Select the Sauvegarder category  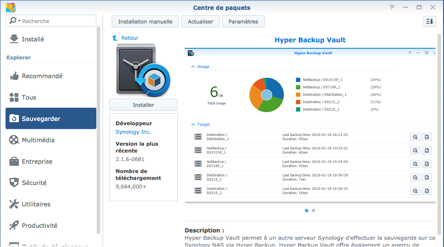point(51,118)
